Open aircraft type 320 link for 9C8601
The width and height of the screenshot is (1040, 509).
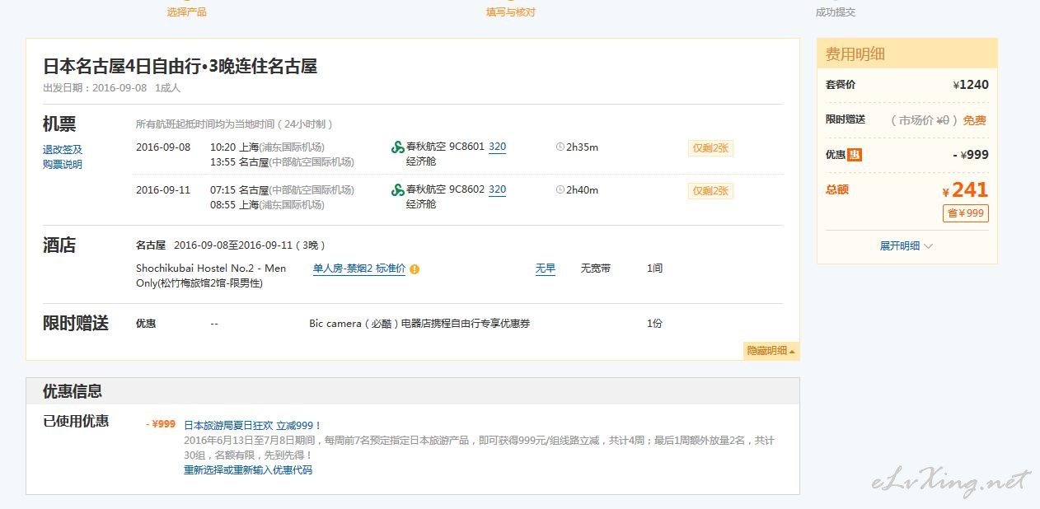point(497,147)
